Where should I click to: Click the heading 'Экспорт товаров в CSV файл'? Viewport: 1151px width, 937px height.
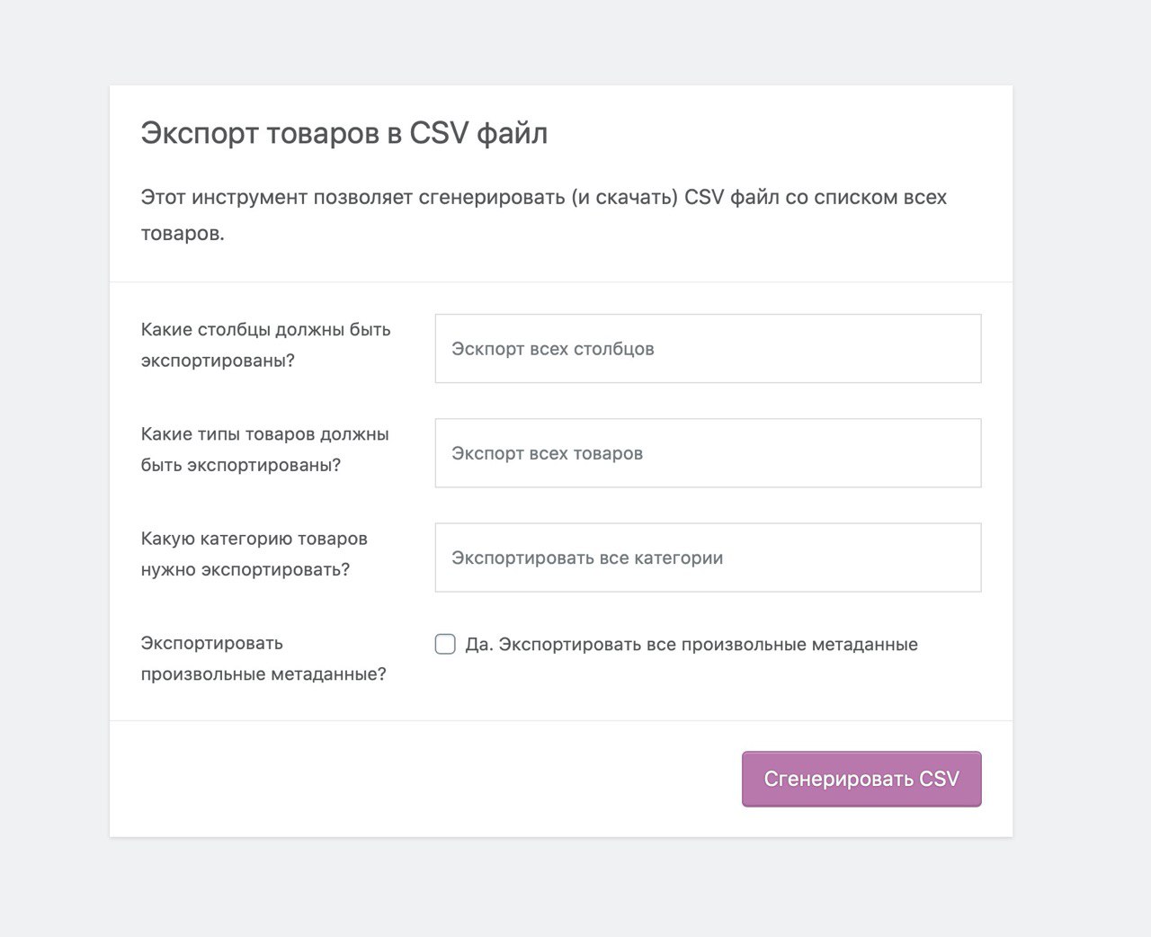[x=344, y=133]
